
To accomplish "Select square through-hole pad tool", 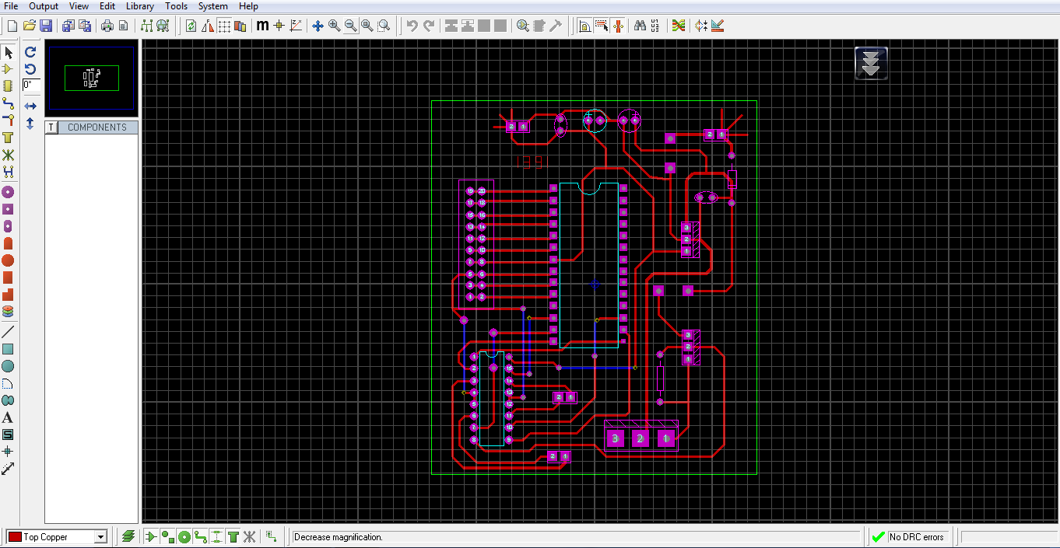I will point(9,209).
